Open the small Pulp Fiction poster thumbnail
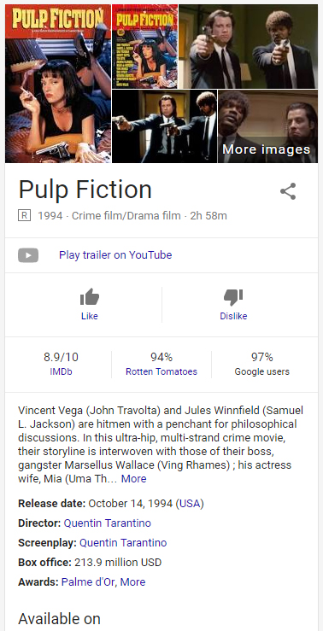 coord(144,46)
